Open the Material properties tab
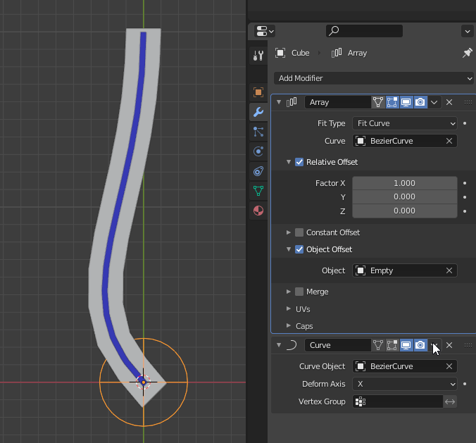 pos(258,211)
